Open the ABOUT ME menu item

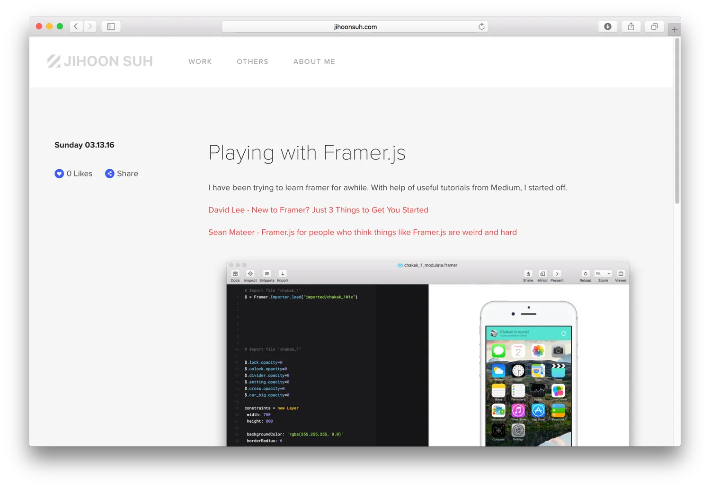314,61
